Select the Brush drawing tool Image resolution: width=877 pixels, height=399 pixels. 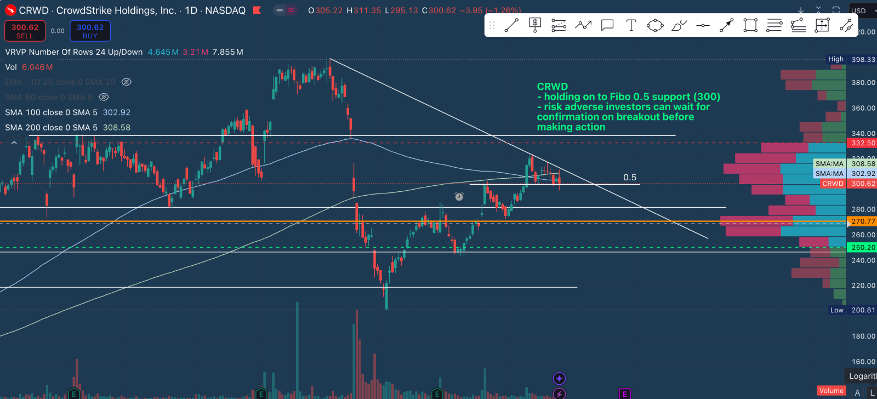click(679, 25)
